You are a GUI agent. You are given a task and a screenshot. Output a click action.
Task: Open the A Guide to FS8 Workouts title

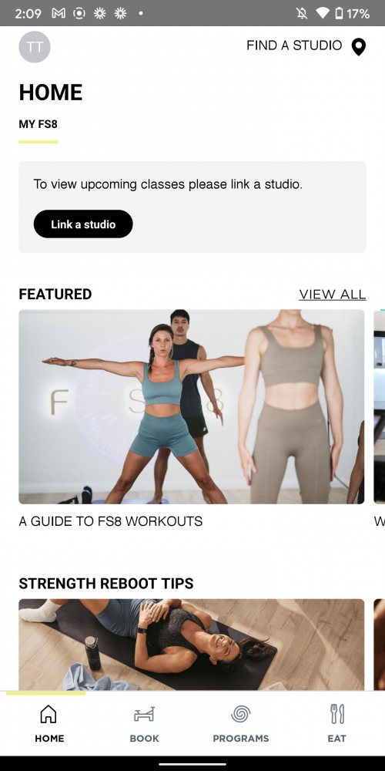tap(110, 521)
